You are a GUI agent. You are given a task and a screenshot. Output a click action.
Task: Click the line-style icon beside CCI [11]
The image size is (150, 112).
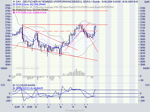14,85
